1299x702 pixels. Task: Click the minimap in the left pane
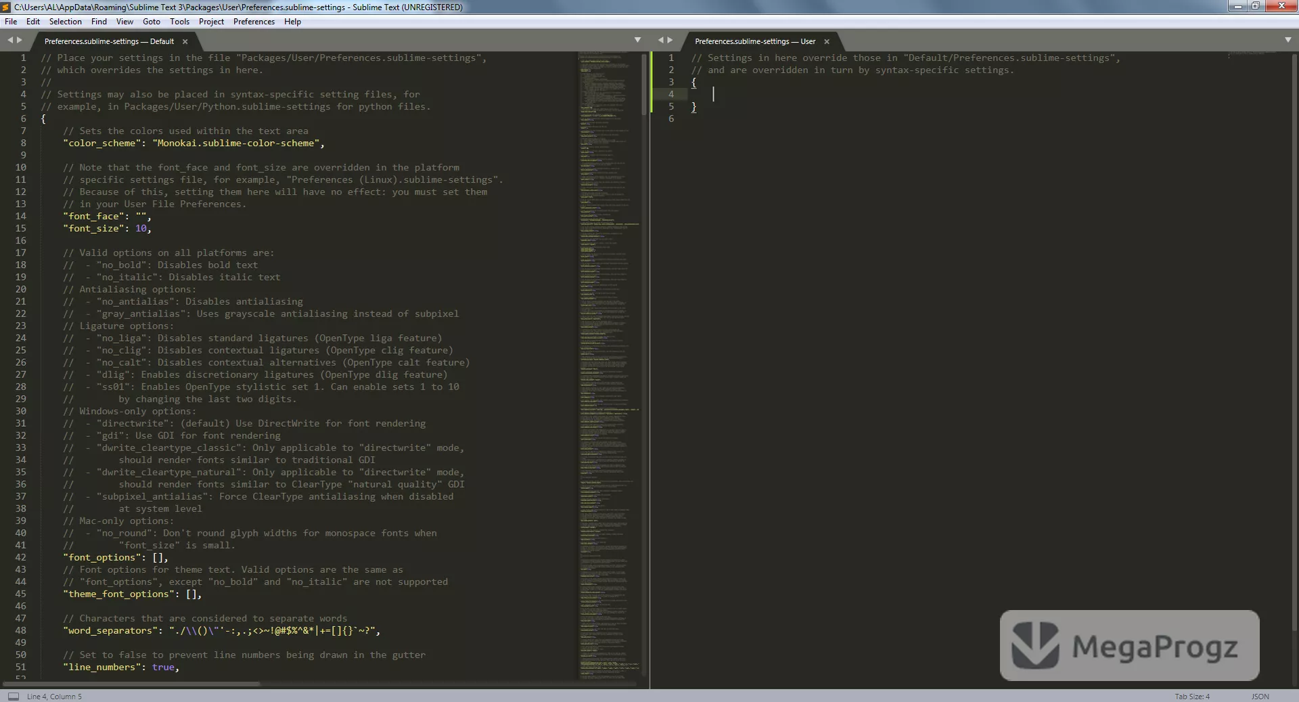point(609,365)
